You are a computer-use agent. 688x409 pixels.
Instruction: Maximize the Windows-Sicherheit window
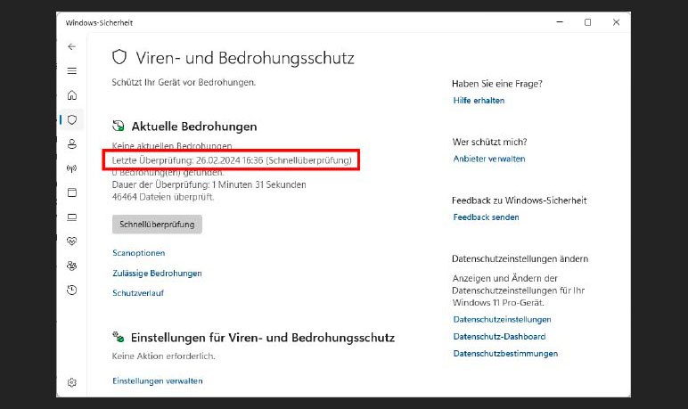[x=587, y=22]
